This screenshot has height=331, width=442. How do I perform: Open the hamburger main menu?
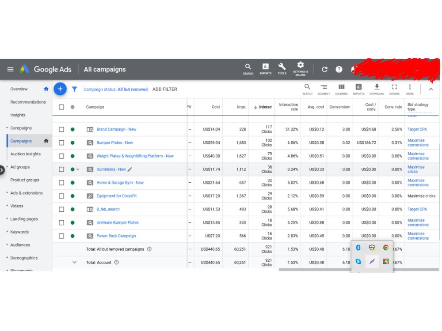tap(11, 69)
